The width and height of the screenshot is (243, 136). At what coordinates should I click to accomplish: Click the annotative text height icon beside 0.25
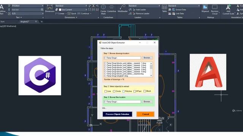click(x=9, y=14)
